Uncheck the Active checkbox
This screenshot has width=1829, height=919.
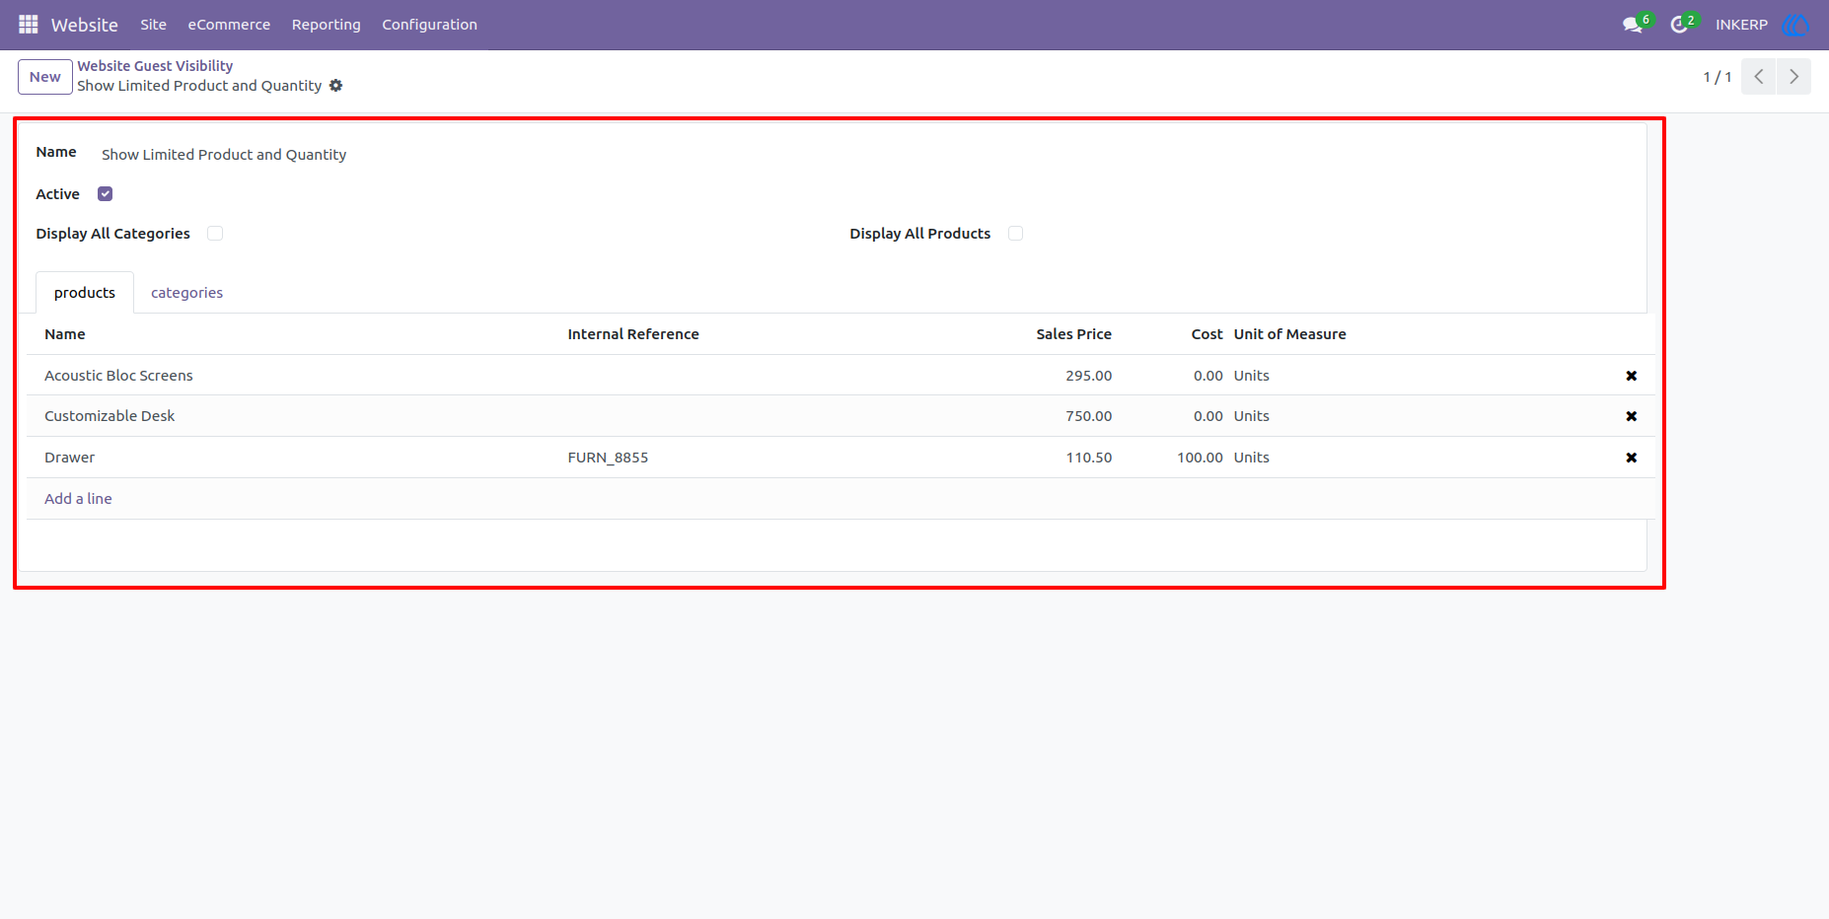106,194
